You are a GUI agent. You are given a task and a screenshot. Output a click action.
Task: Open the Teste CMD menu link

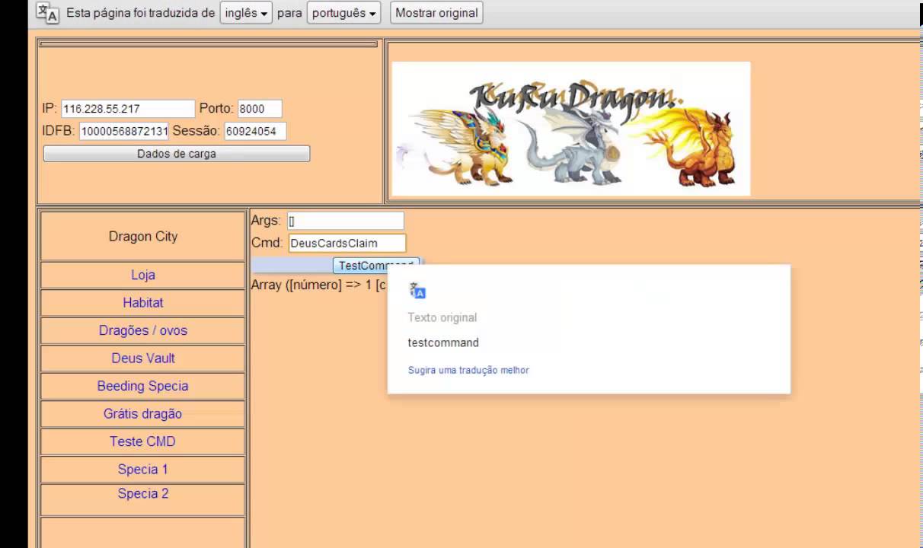[143, 441]
